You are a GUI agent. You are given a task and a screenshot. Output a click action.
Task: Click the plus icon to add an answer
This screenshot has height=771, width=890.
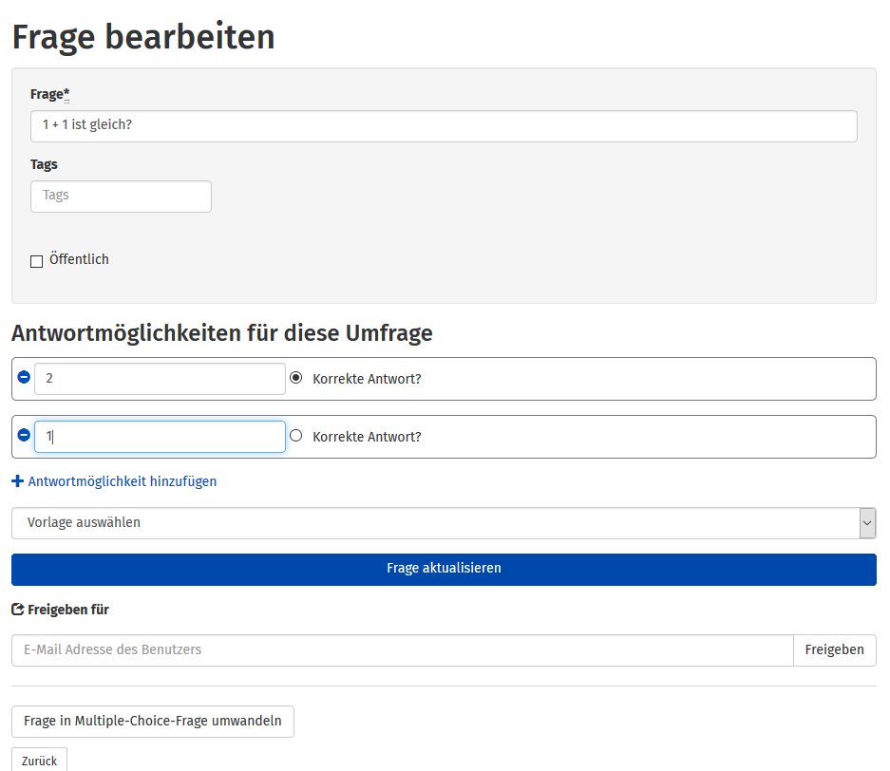point(17,481)
